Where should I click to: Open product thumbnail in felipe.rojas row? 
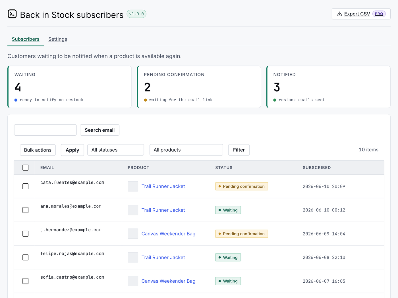[133, 257]
